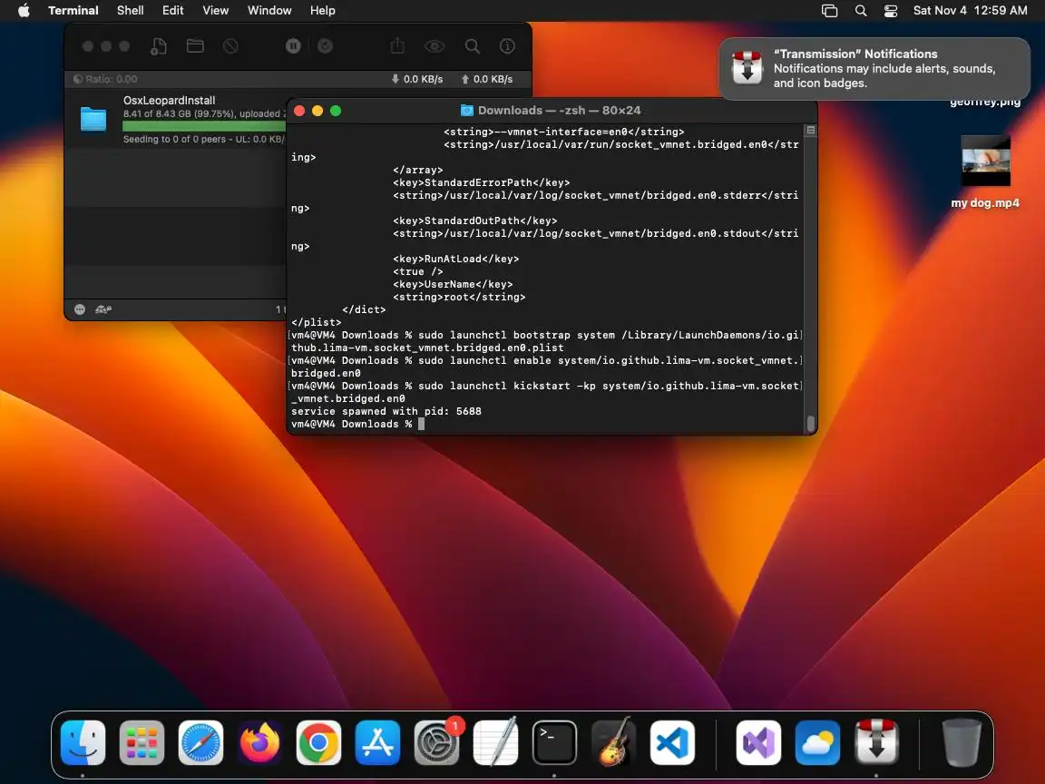Open the Terminal app menu
Viewport: 1045px width, 784px height.
tap(73, 11)
